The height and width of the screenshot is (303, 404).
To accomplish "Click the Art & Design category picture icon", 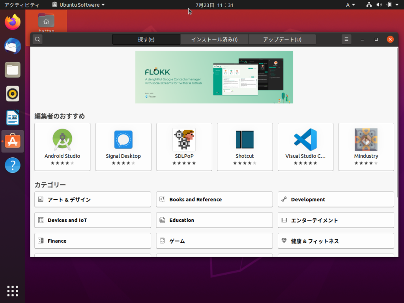I will click(41, 199).
